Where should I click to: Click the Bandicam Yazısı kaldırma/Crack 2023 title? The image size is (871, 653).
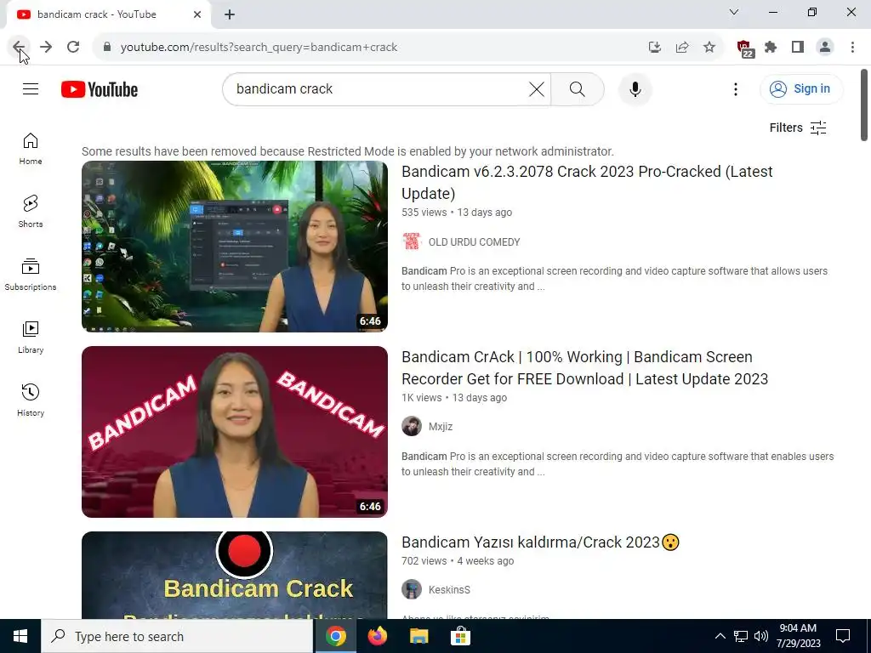pyautogui.click(x=540, y=542)
